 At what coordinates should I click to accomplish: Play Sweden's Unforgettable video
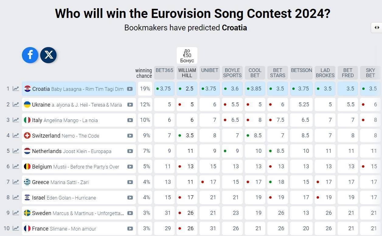pyautogui.click(x=130, y=213)
